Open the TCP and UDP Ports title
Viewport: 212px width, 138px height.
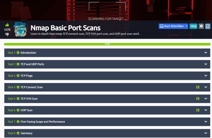(x=32, y=64)
